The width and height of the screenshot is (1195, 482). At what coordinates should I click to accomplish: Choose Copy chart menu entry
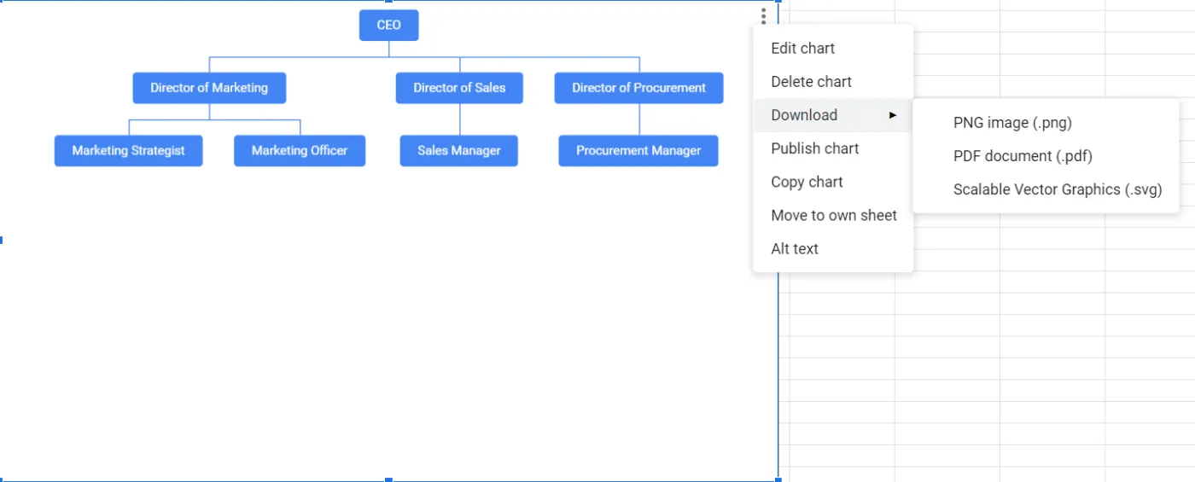[807, 182]
